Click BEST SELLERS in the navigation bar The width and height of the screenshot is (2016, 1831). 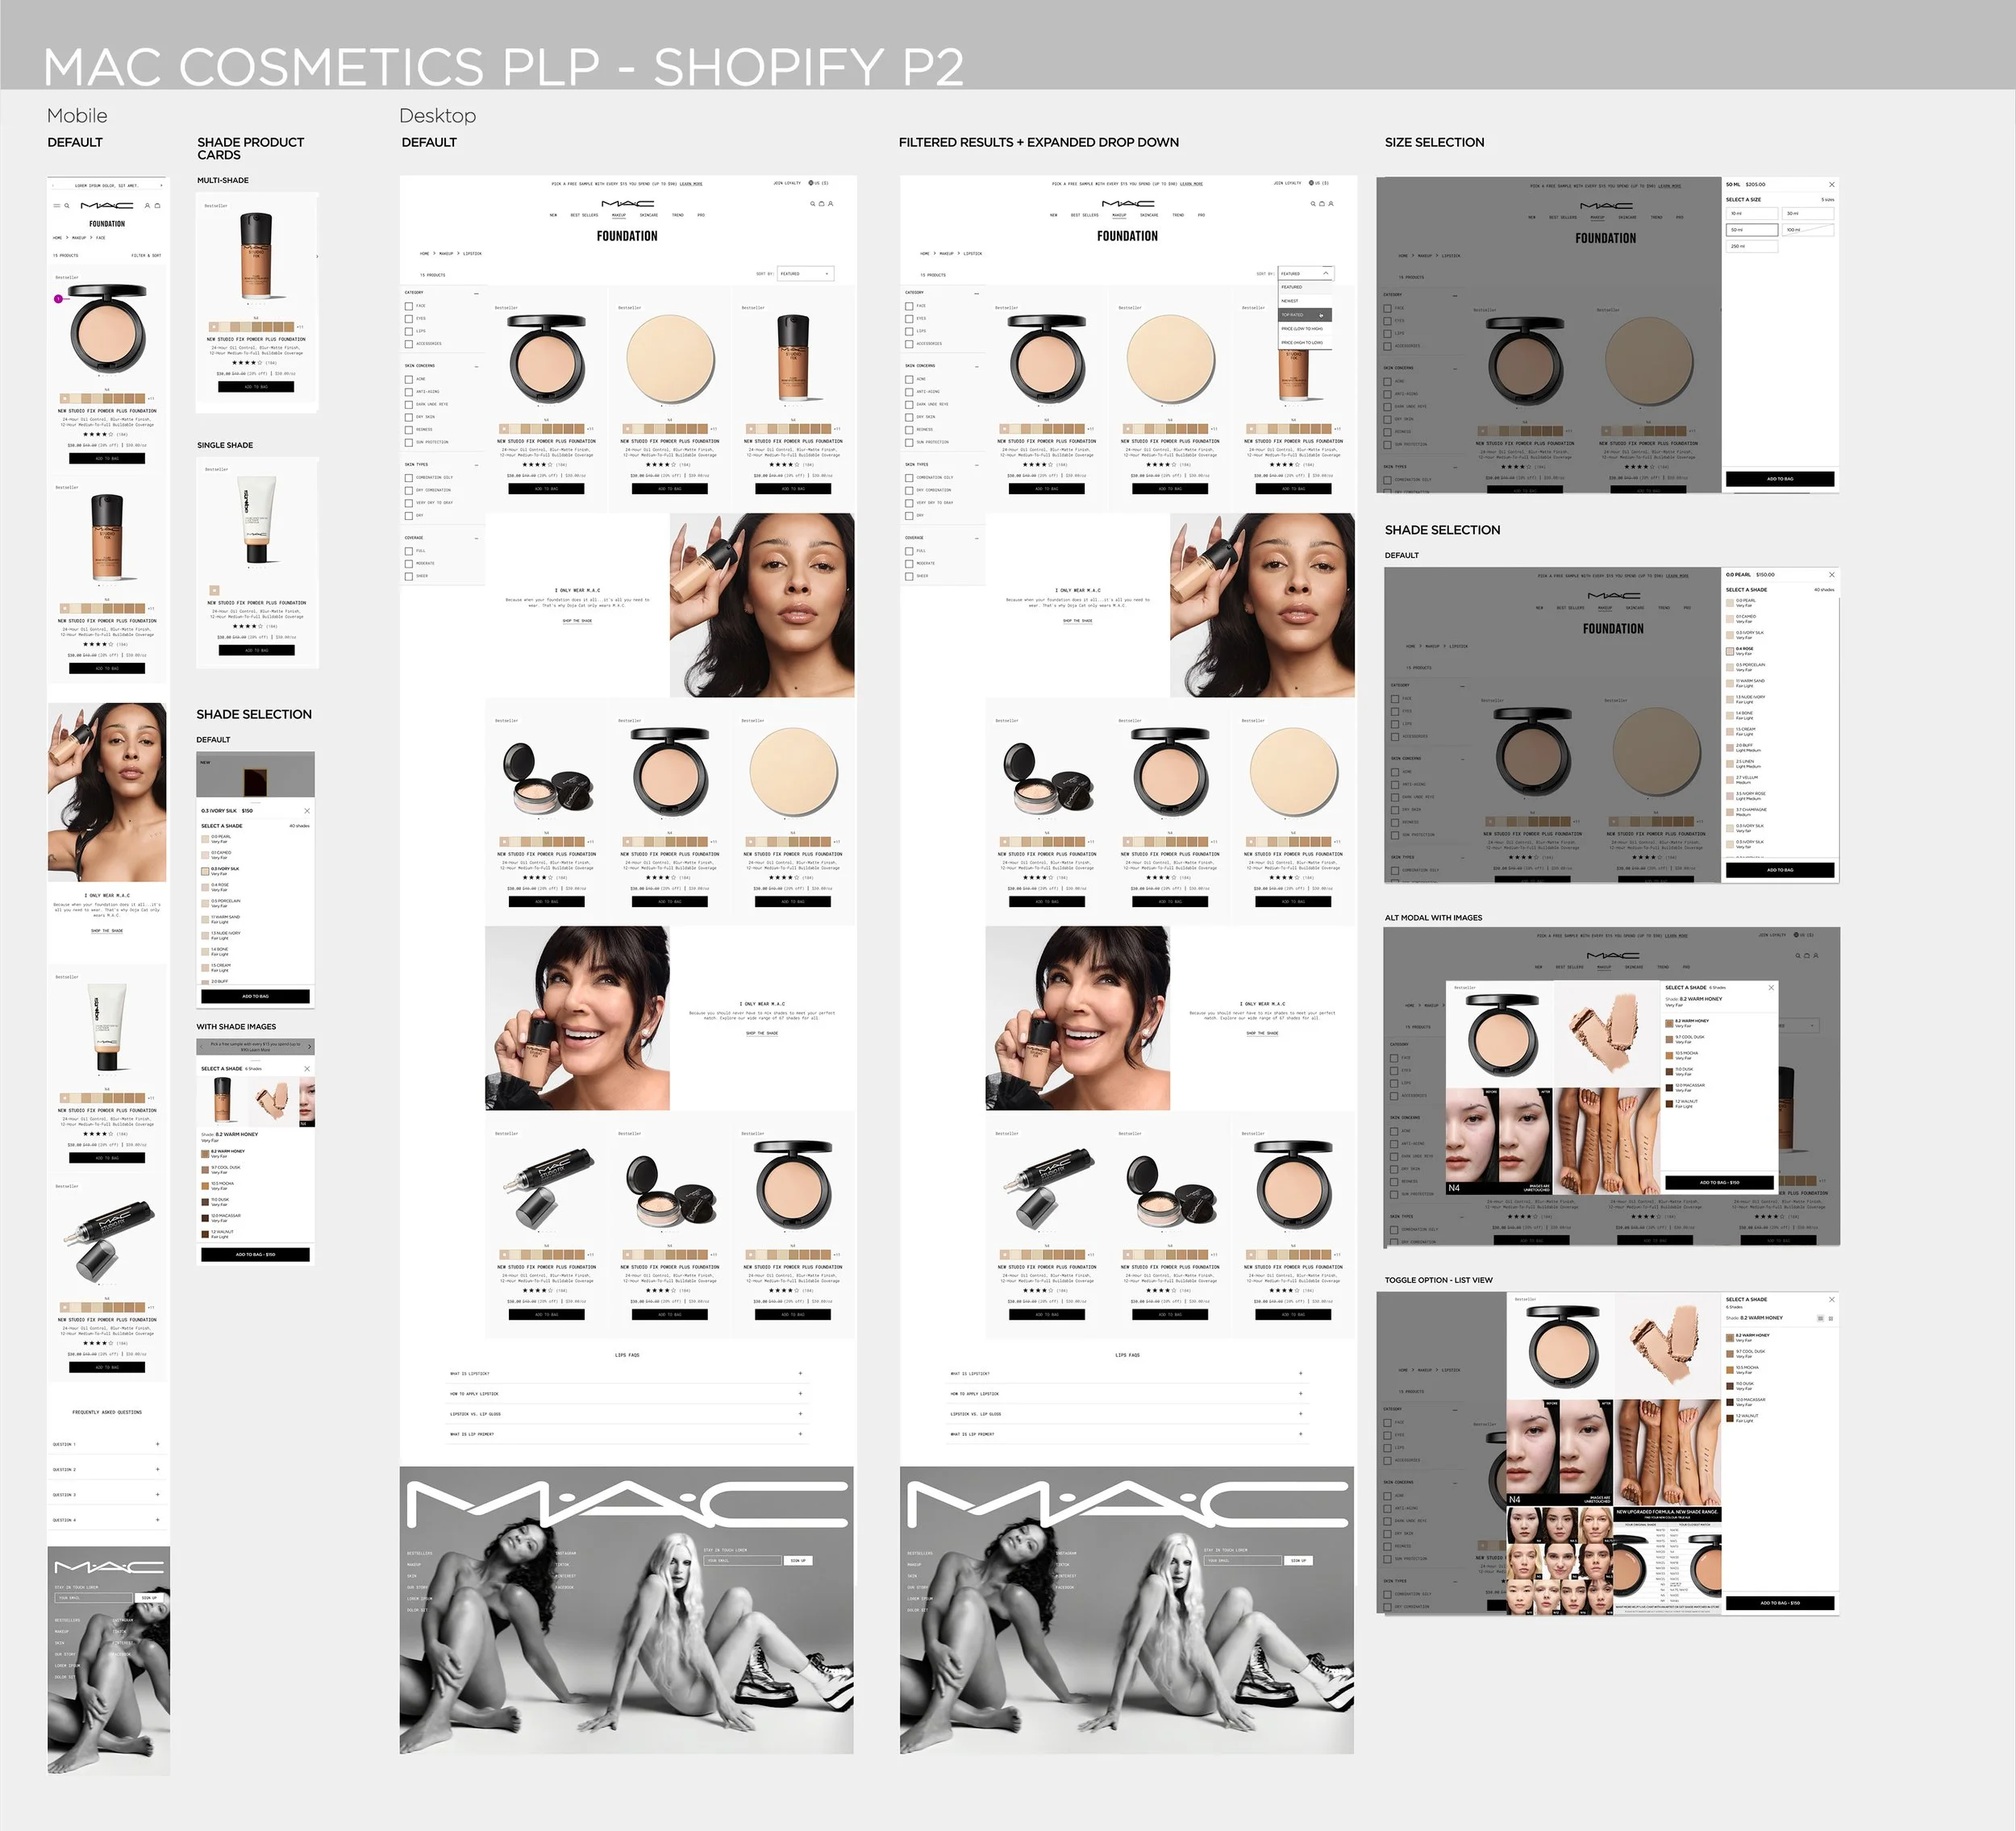(585, 215)
